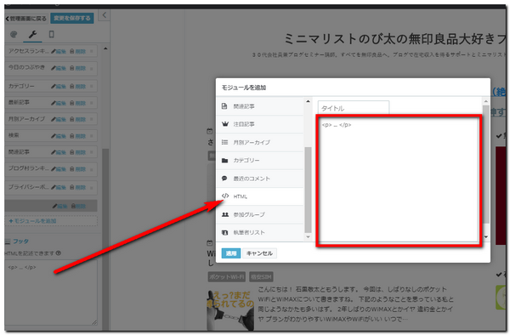The image size is (510, 335).
Task: Delete the プライバシーポリシー module
Action: coord(77,187)
